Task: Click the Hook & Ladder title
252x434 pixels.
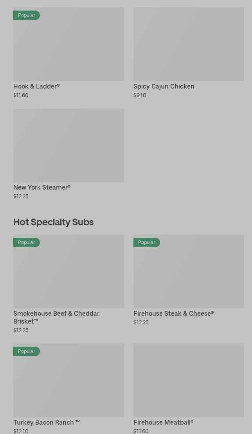Action: click(x=36, y=86)
